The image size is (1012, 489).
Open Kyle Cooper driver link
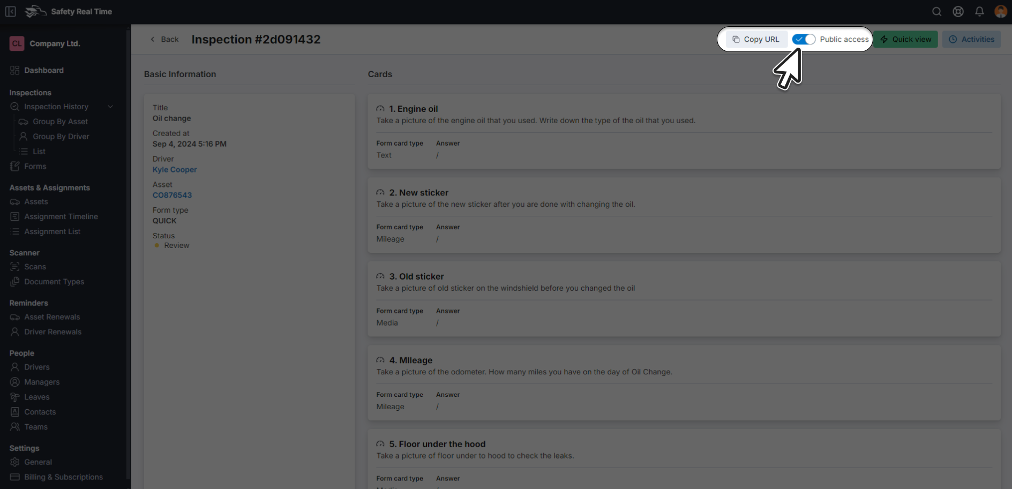point(175,170)
